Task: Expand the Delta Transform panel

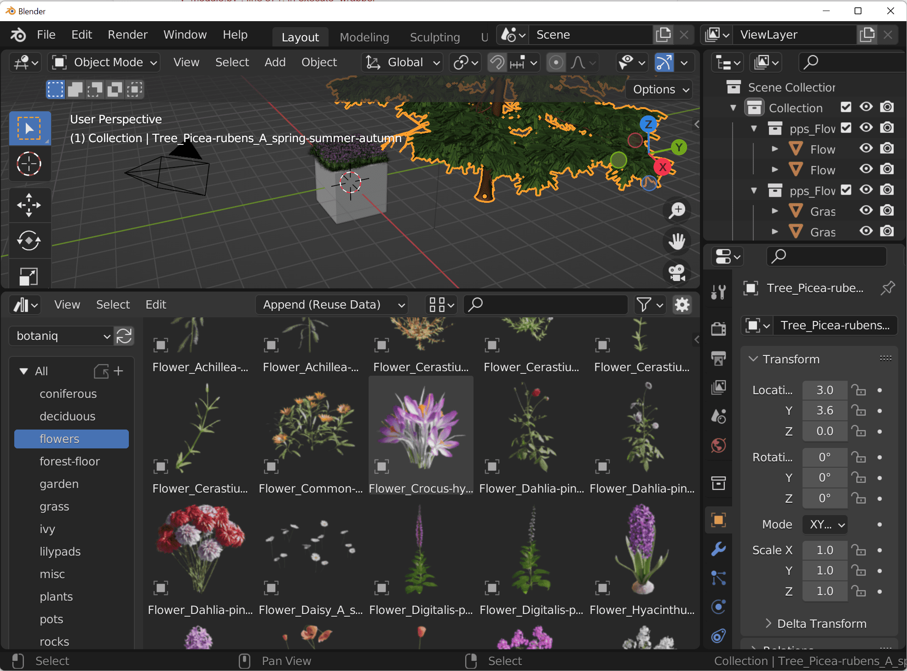Action: click(x=768, y=624)
